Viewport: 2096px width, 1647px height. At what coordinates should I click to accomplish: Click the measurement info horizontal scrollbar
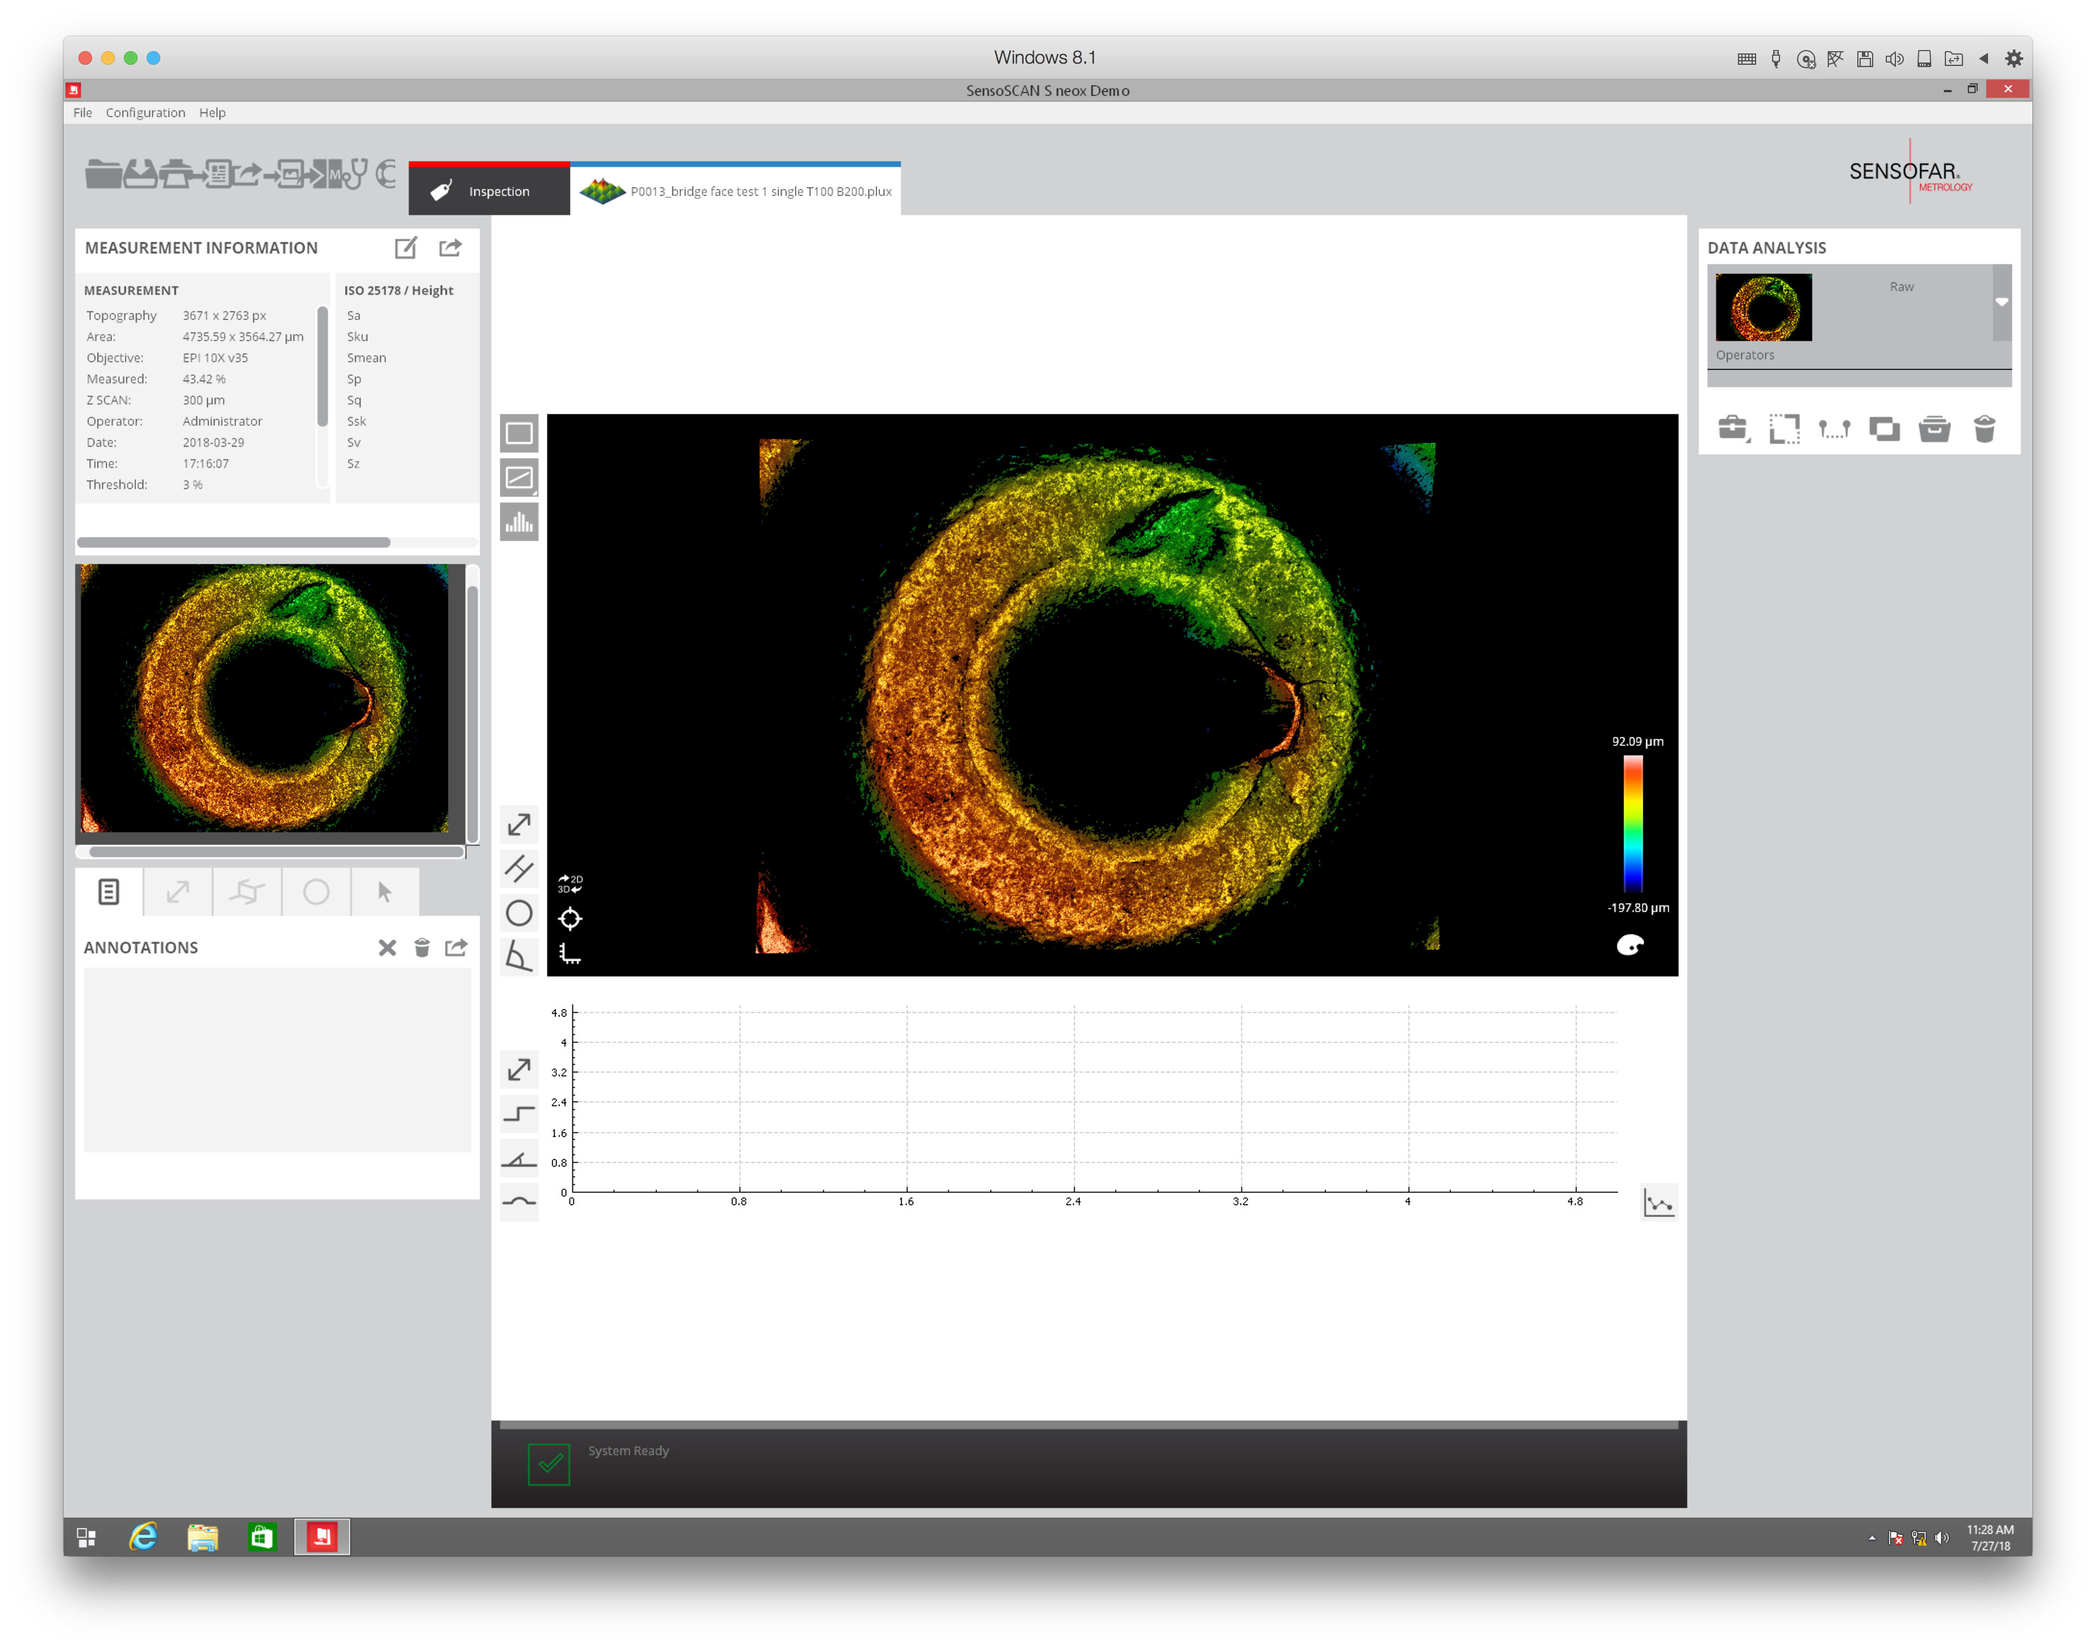[234, 542]
